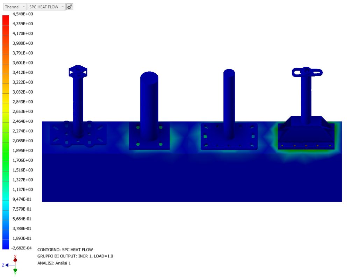Select legend value 3,601E+00
Image resolution: width=358 pixels, height=277 pixels.
(x=23, y=63)
